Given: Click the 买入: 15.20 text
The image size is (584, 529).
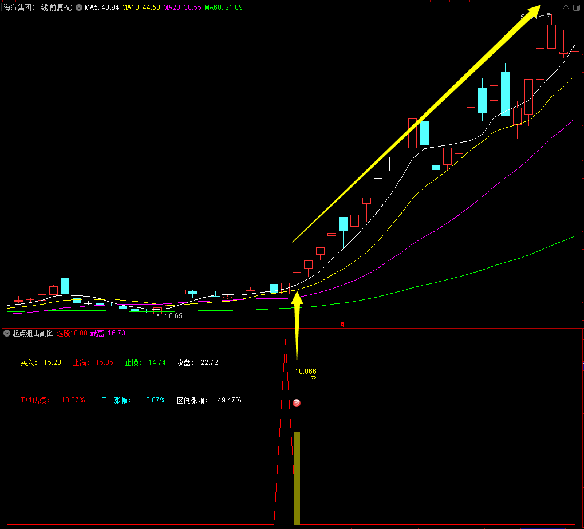Looking at the screenshot, I should click(x=41, y=362).
